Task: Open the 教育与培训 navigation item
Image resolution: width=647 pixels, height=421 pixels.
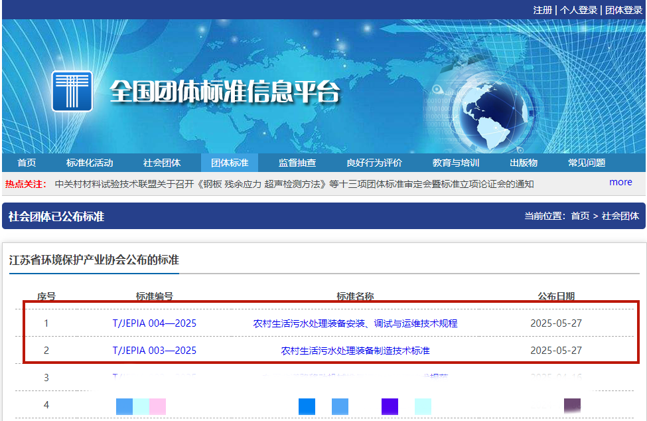Action: coord(456,163)
